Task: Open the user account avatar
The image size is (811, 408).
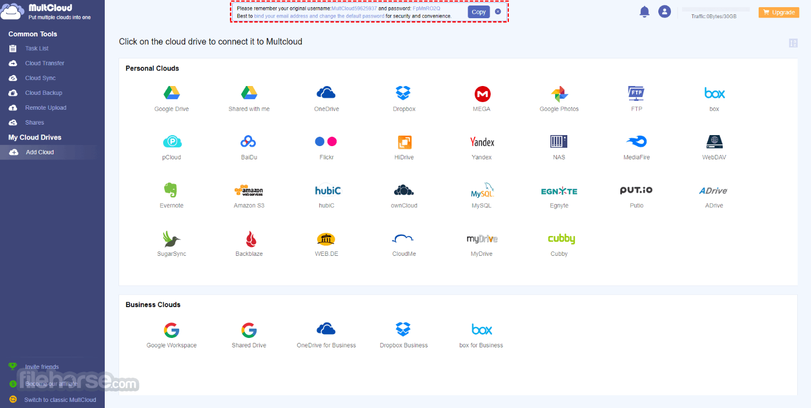Action: [664, 12]
